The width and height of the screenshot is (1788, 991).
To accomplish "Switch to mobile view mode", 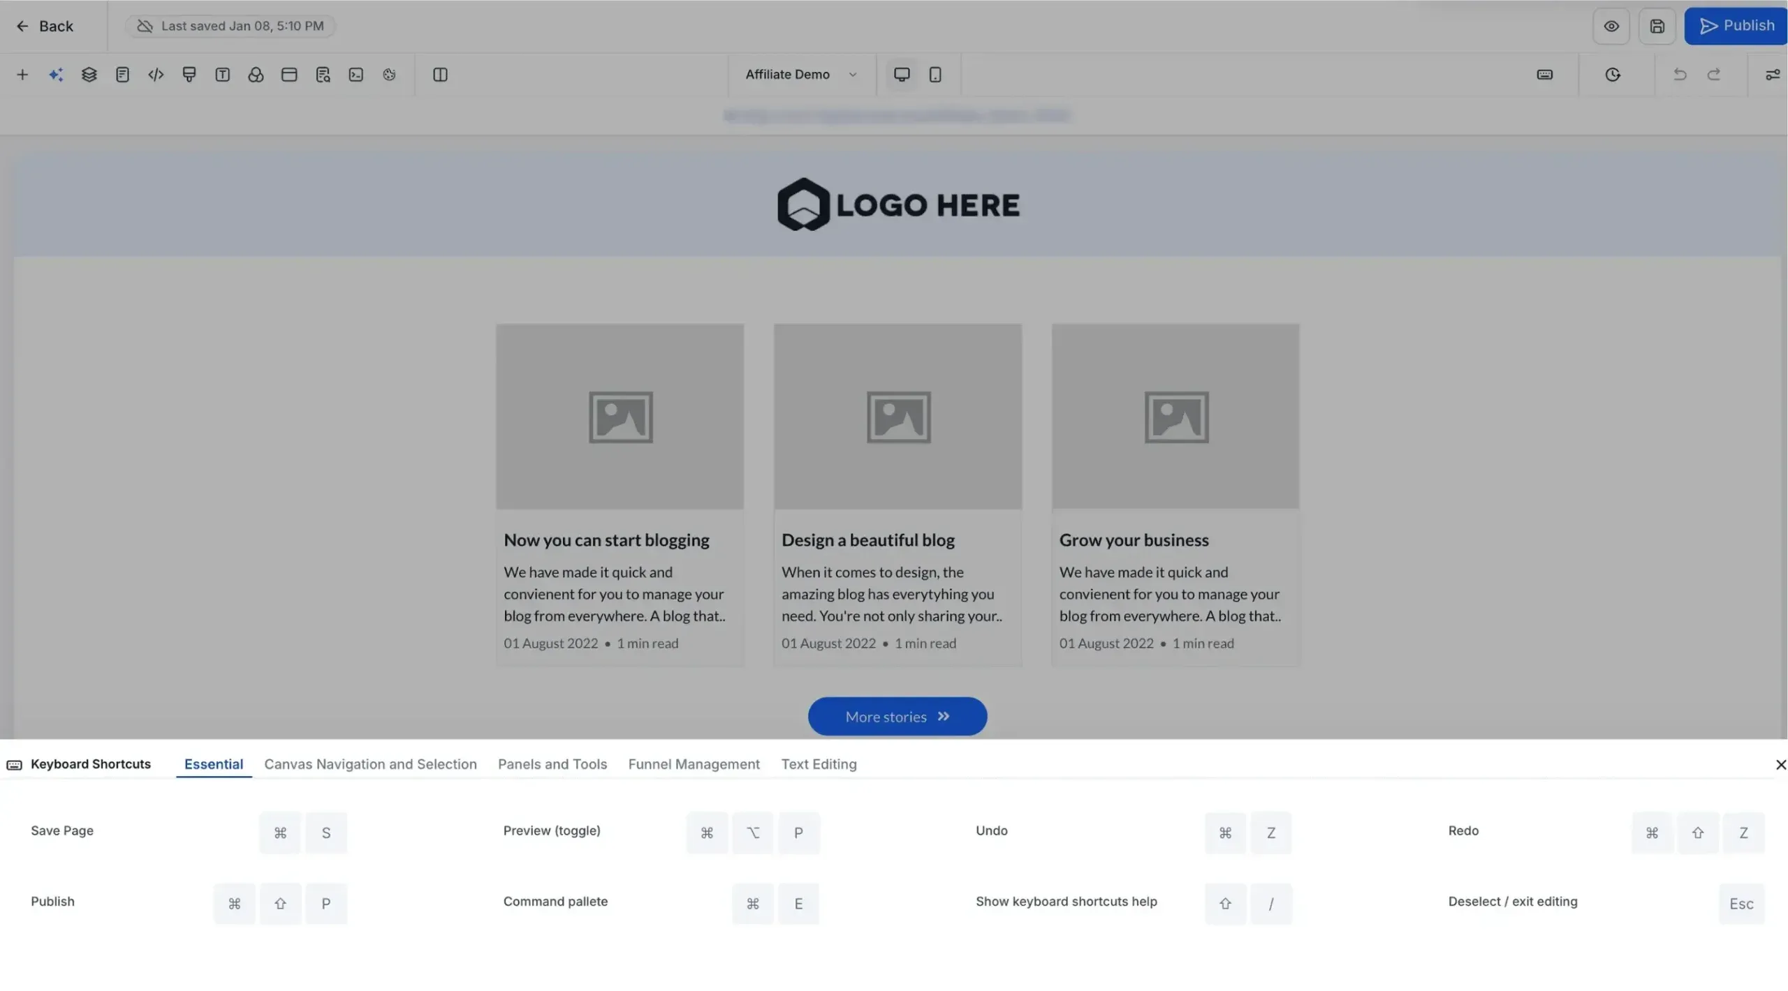I will 935,75.
